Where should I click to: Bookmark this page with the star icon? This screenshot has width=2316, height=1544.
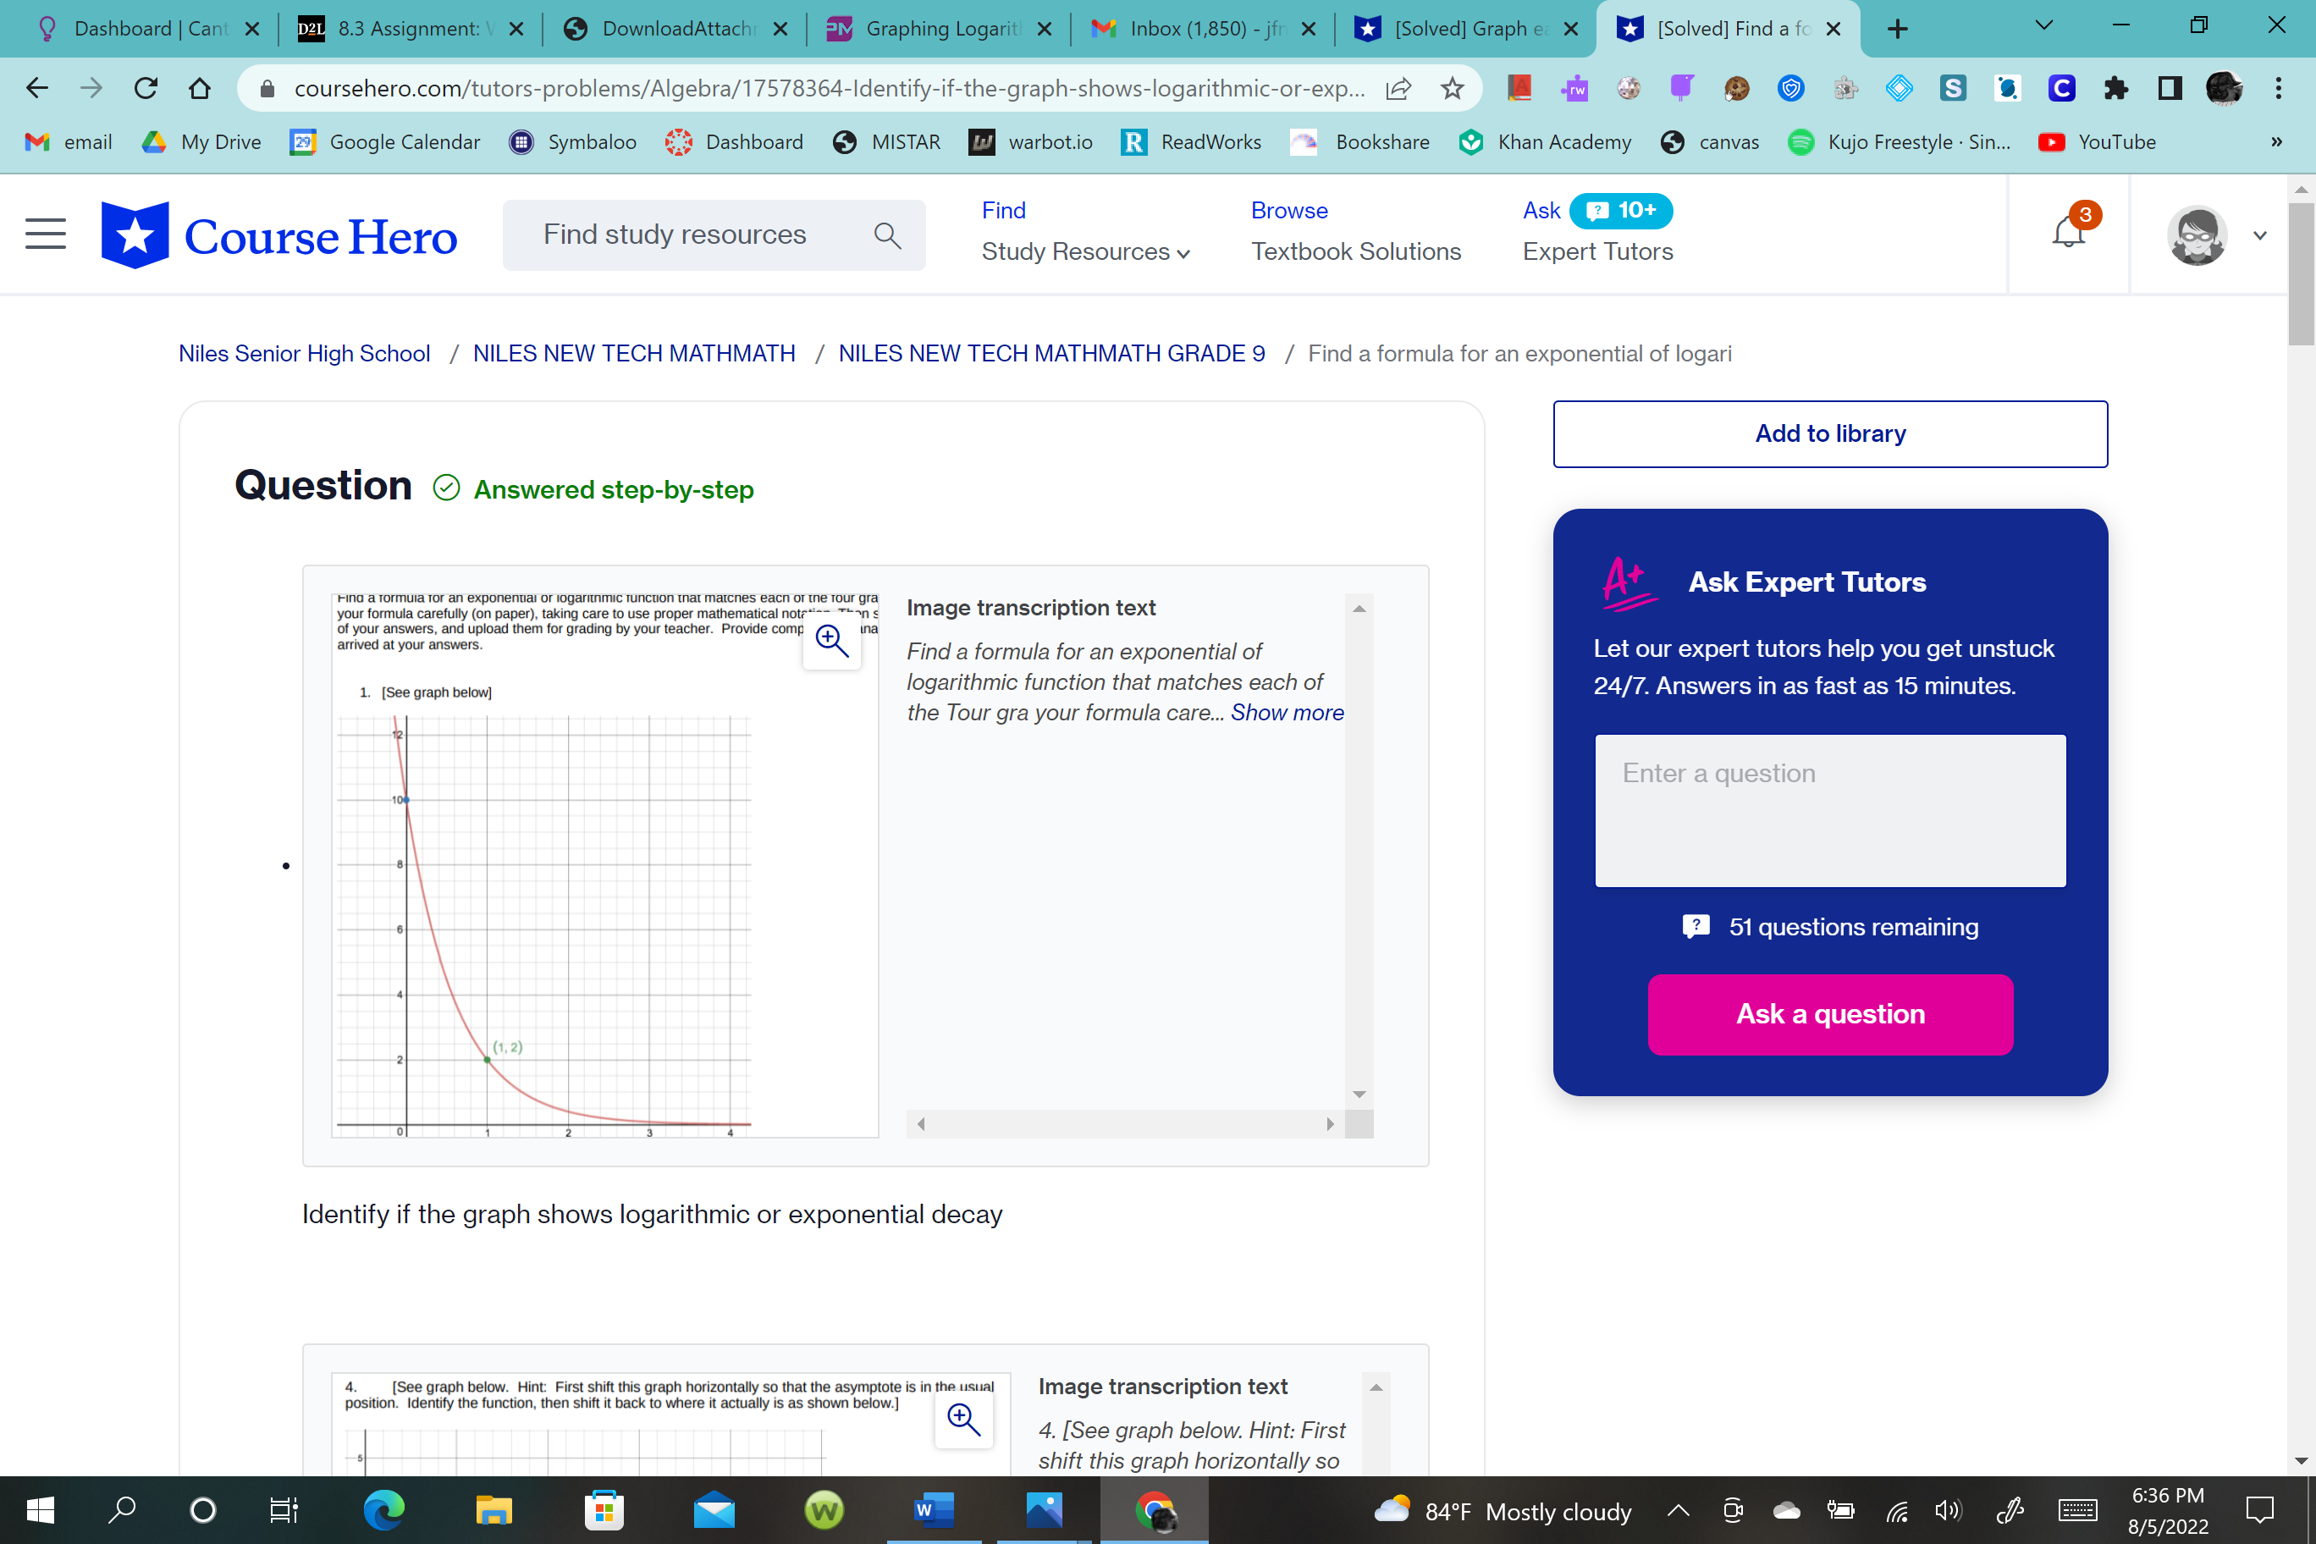click(x=1452, y=89)
